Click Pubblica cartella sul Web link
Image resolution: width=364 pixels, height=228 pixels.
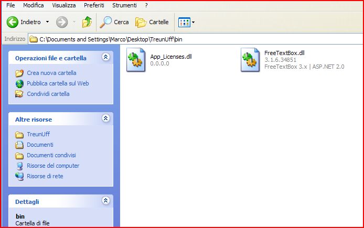(x=58, y=83)
